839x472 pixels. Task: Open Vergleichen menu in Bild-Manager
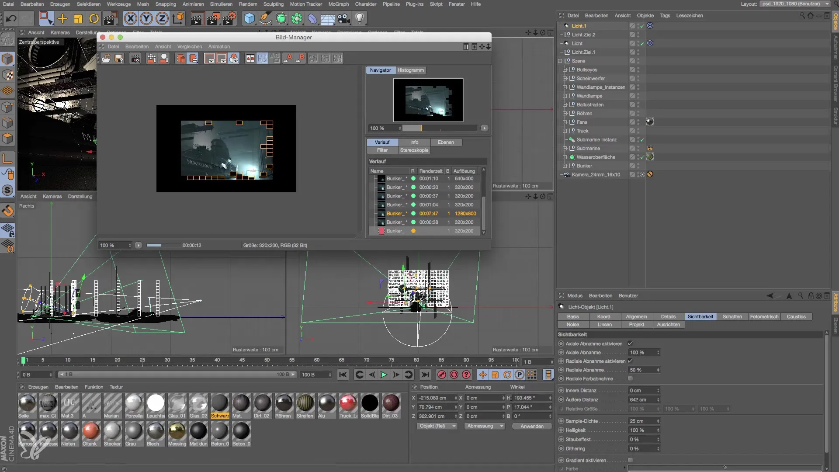coord(190,46)
